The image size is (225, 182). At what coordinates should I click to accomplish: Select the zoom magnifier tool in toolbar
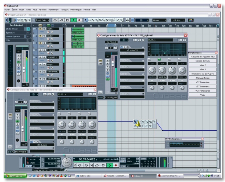(103, 20)
